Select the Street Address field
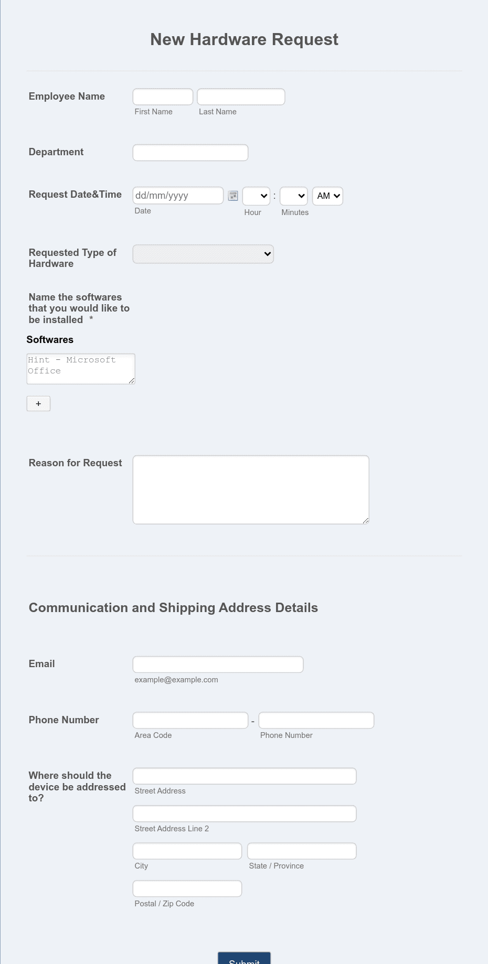The image size is (488, 964). tap(244, 776)
